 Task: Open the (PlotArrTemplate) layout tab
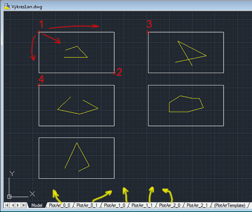click(x=230, y=205)
